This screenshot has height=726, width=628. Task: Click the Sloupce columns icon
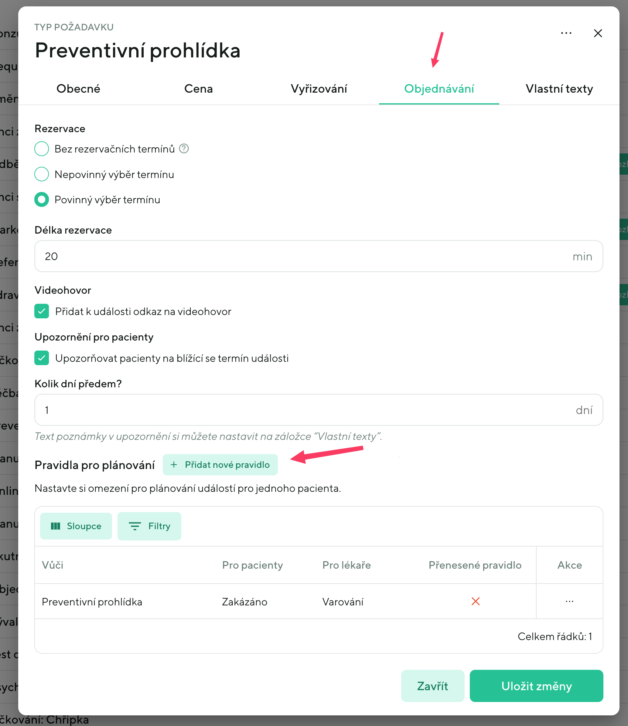(x=56, y=526)
